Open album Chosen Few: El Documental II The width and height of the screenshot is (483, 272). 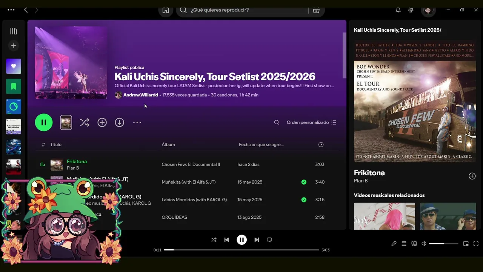click(x=191, y=164)
